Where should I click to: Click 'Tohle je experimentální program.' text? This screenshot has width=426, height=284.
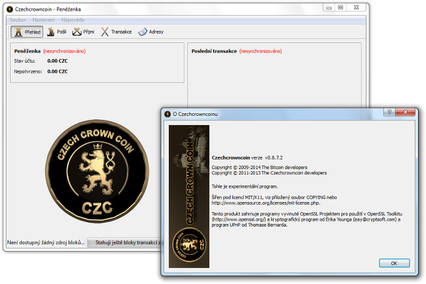(244, 186)
